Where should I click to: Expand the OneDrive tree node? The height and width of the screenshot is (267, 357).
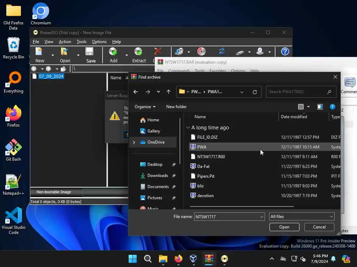[134, 142]
